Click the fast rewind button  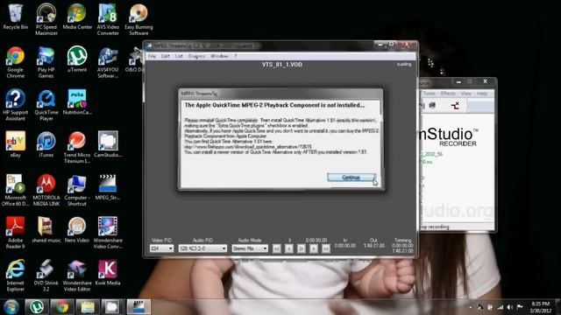[277, 248]
